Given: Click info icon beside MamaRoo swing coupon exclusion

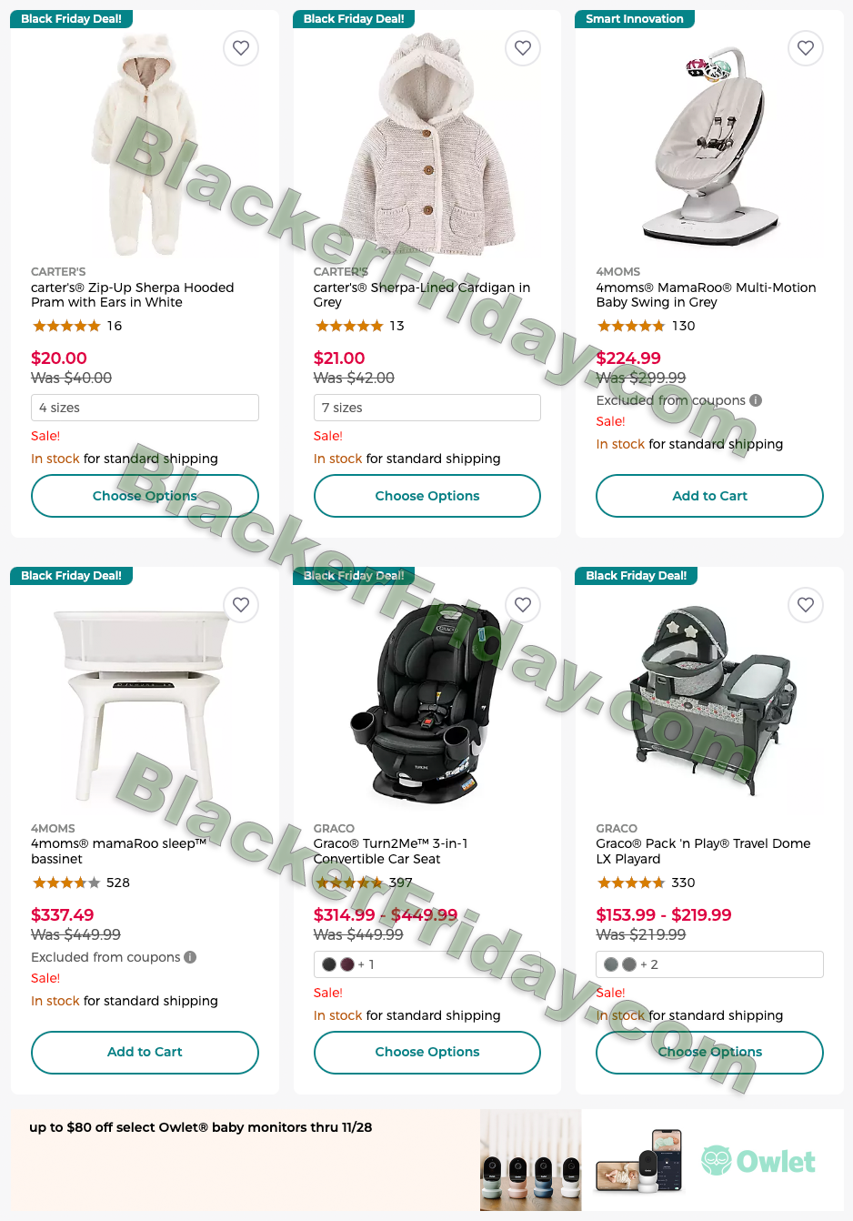Looking at the screenshot, I should (756, 400).
